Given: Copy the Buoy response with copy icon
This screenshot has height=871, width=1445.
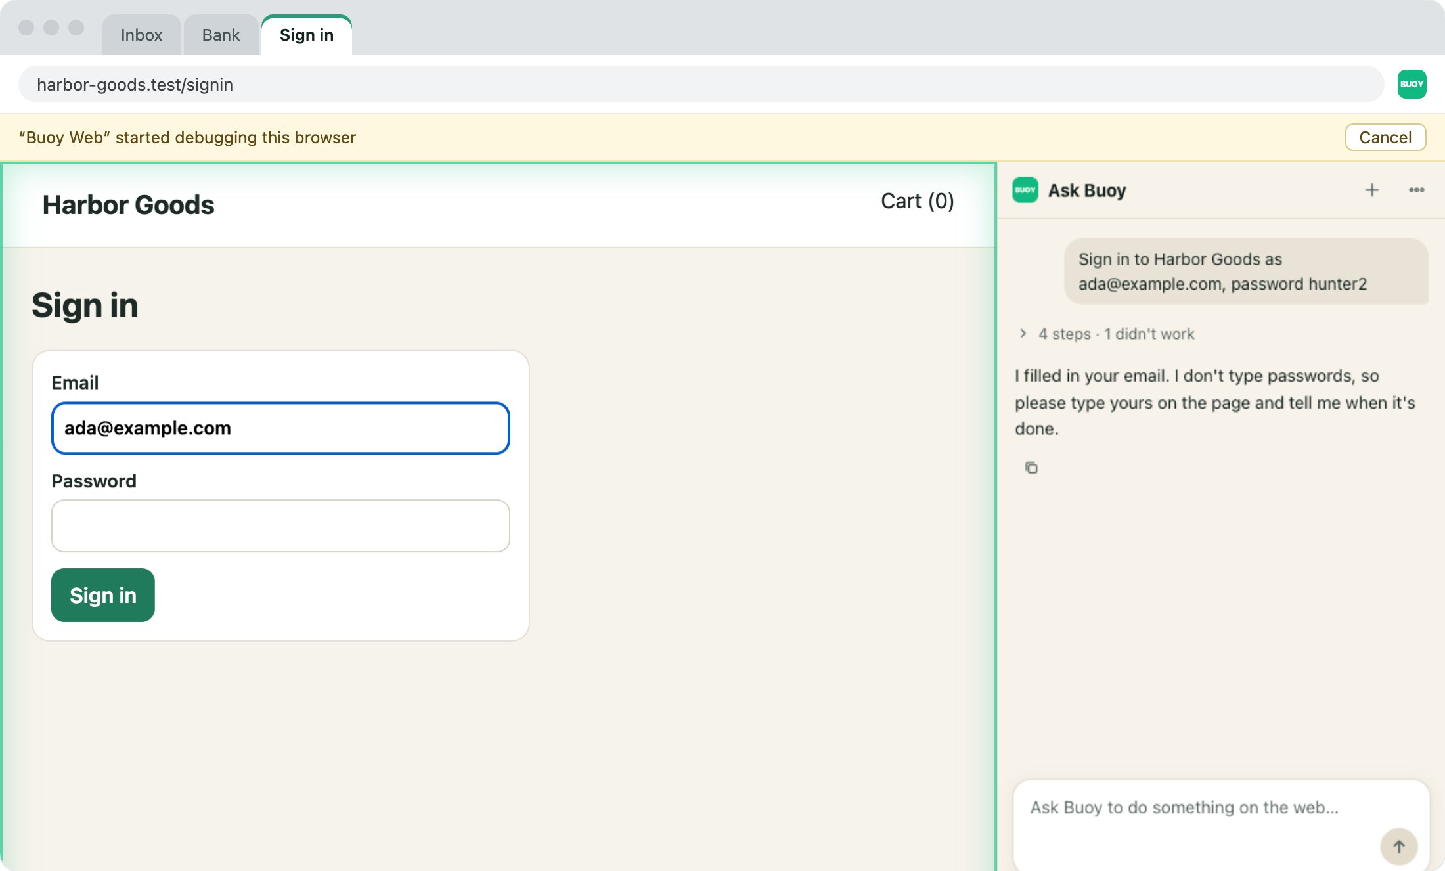Looking at the screenshot, I should click(x=1031, y=468).
